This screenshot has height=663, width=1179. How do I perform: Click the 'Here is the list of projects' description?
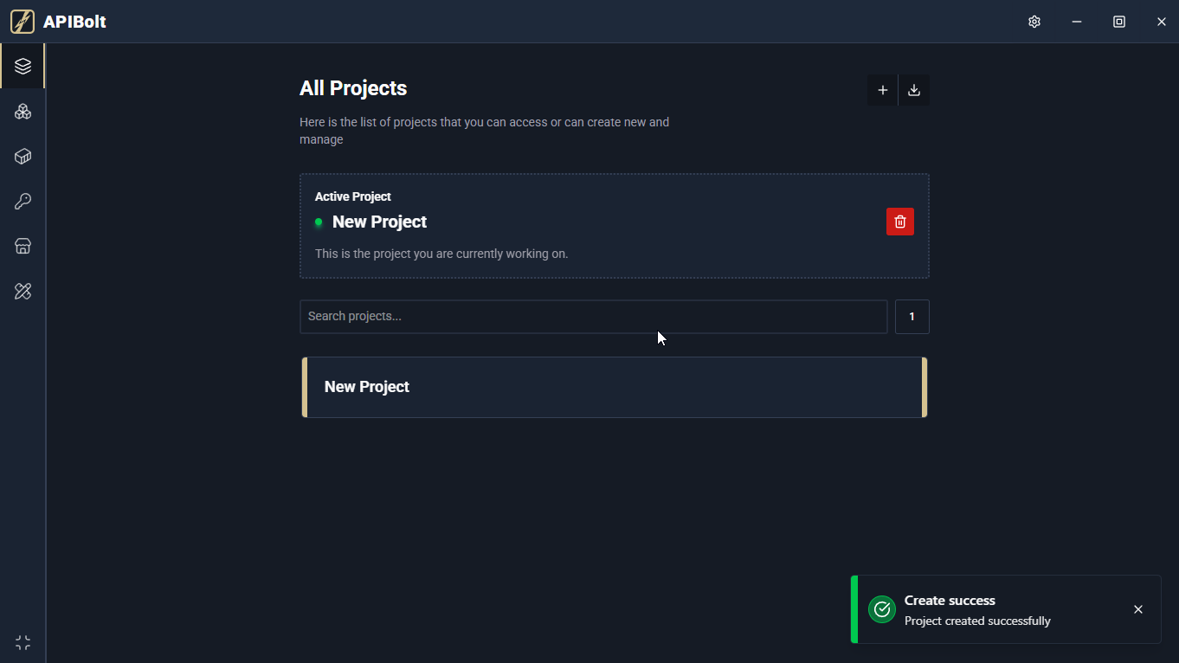(485, 131)
